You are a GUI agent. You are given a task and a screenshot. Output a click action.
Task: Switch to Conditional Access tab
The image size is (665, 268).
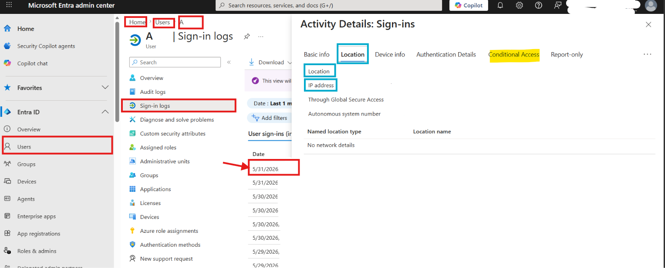click(514, 55)
